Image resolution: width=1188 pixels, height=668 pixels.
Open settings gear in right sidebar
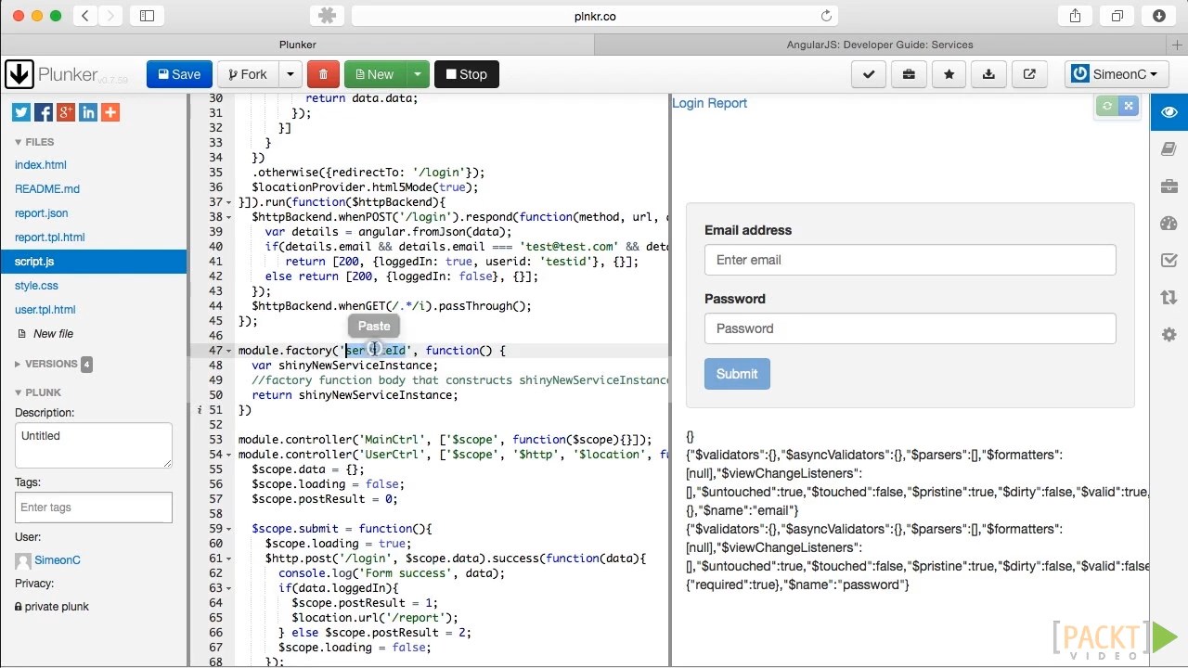1169,334
